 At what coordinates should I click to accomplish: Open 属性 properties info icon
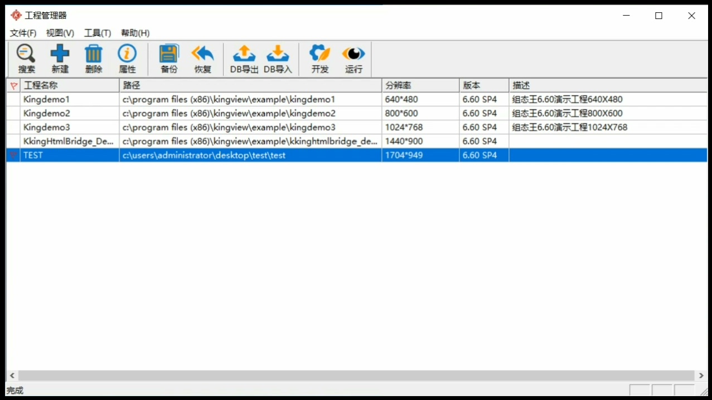pyautogui.click(x=127, y=59)
